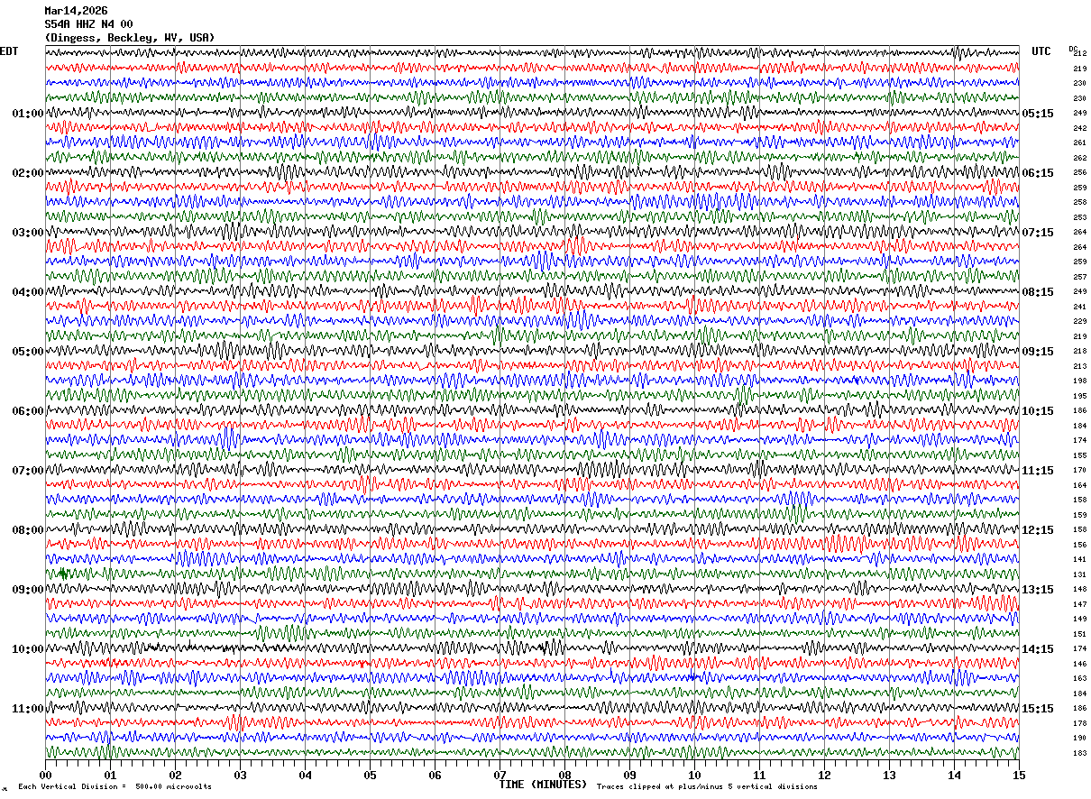Click minute tick 15 on the time axis
This screenshot has height=799, width=1091.
[x=1019, y=775]
